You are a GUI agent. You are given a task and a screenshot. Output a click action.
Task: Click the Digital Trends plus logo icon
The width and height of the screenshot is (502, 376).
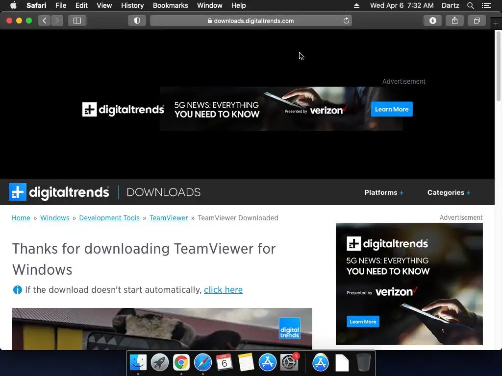point(18,192)
